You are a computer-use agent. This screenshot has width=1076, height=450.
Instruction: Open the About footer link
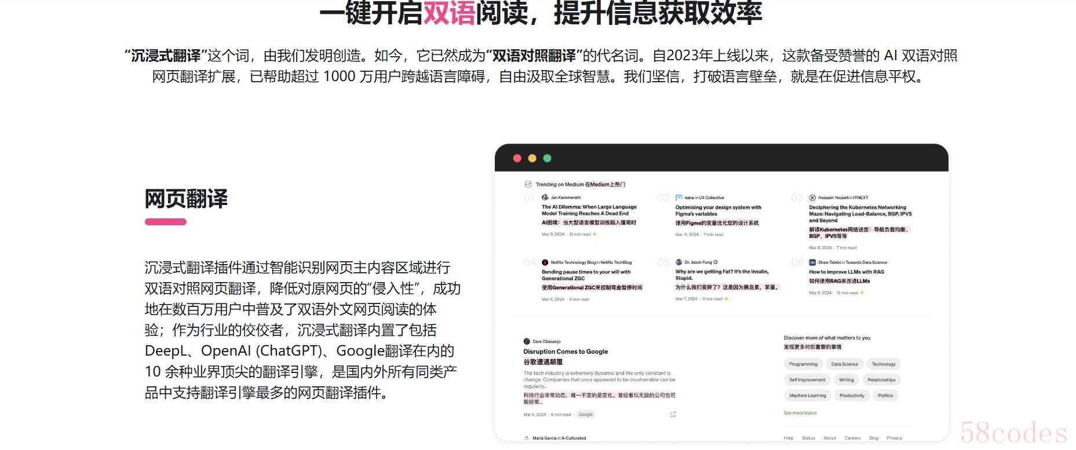[x=830, y=438]
